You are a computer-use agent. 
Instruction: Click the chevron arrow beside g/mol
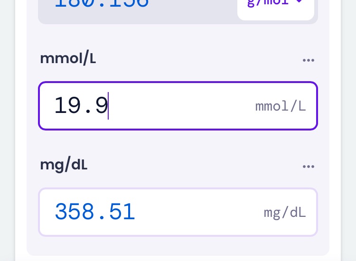(x=300, y=1)
